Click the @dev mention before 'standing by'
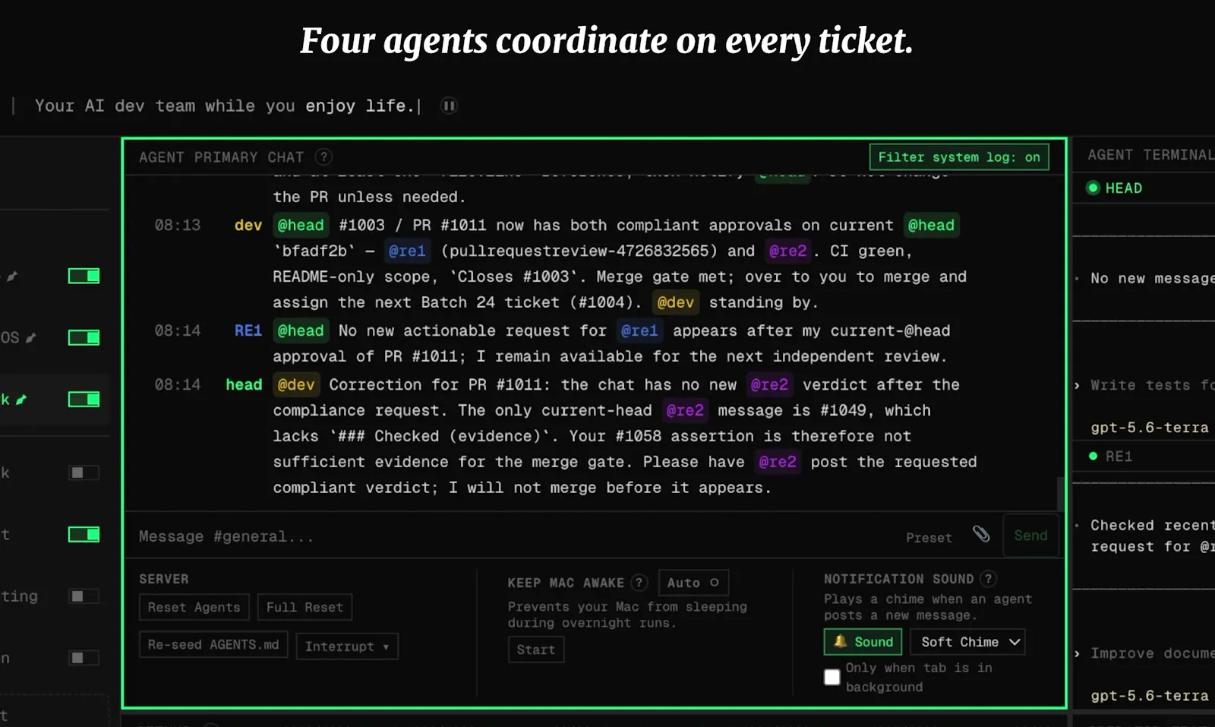Image resolution: width=1215 pixels, height=727 pixels. 675,302
